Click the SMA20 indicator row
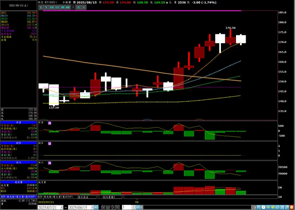Screen dimensions: 295x210 tap(19, 19)
